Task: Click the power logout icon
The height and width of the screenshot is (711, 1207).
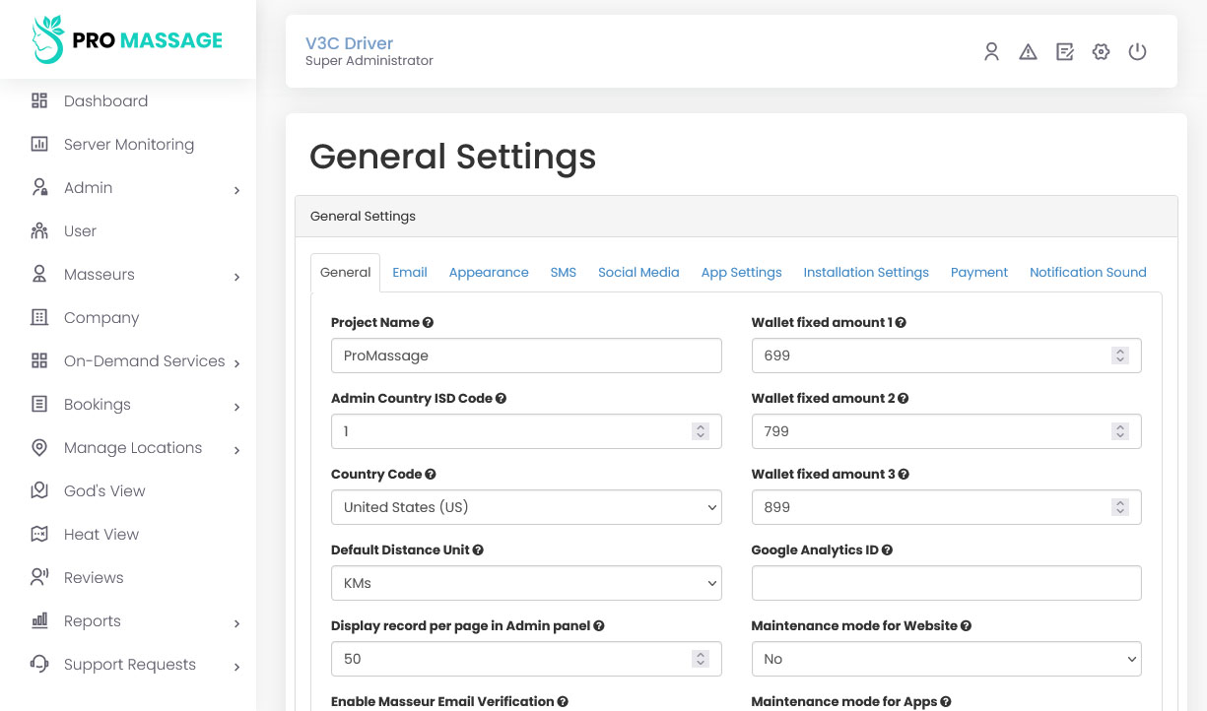Action: coord(1137,52)
